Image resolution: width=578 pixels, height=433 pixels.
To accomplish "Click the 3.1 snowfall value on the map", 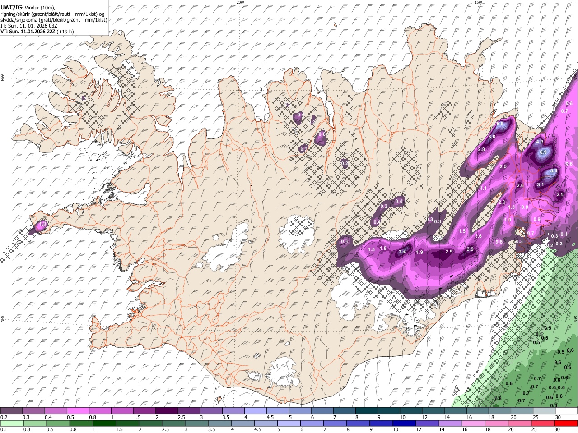I will [540, 184].
